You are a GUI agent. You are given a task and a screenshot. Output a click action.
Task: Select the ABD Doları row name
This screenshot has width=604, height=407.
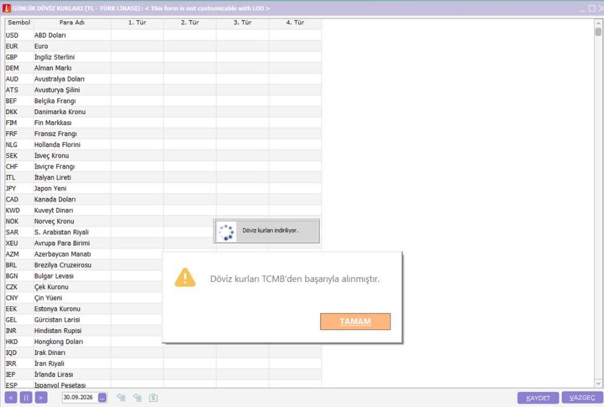coord(72,35)
